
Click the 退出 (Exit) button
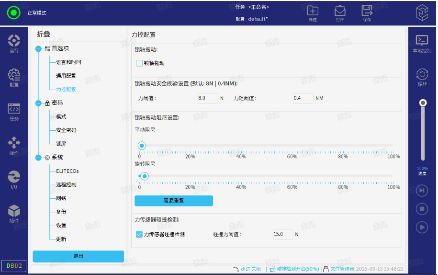pyautogui.click(x=78, y=256)
